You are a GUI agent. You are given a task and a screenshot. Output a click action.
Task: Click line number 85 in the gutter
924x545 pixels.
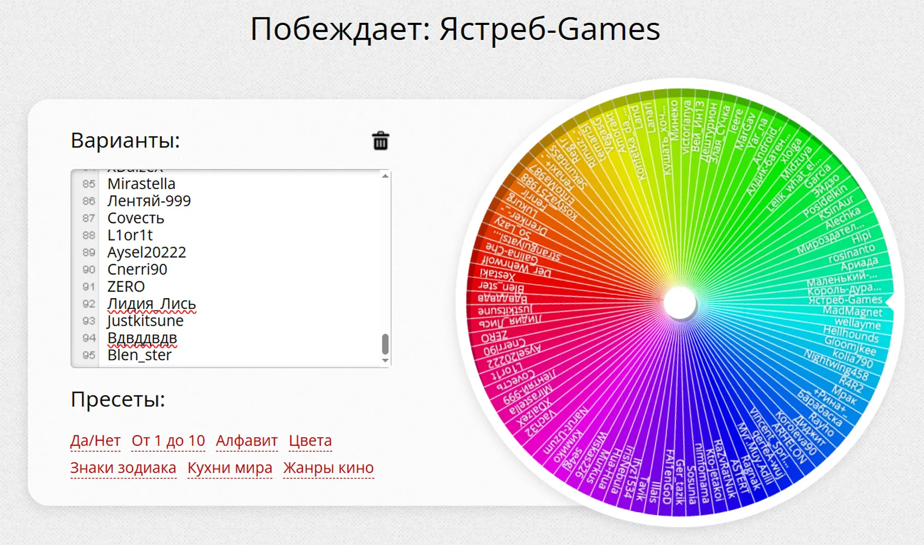click(89, 184)
